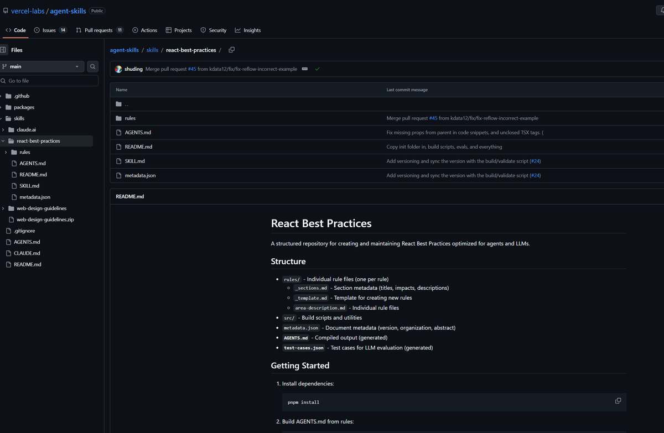This screenshot has width=664, height=433.
Task: Open the main branch selector dropdown
Action: pos(42,66)
